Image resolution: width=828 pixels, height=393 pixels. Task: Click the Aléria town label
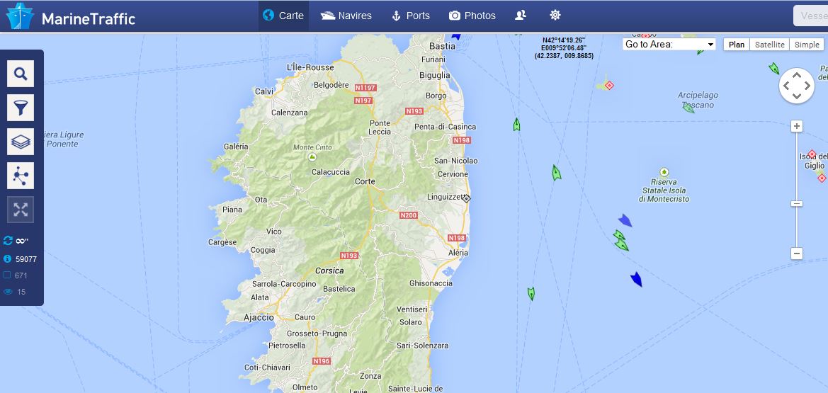(458, 253)
